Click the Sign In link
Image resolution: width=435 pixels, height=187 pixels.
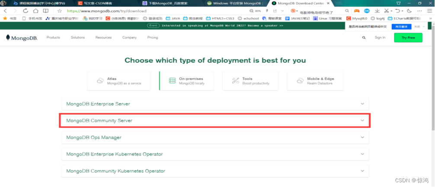coord(380,38)
